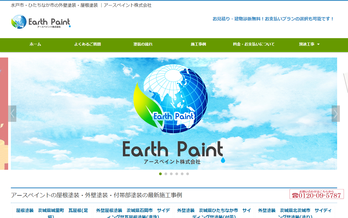Select third slide indicator dot
This screenshot has height=218, width=348.
coord(171,174)
